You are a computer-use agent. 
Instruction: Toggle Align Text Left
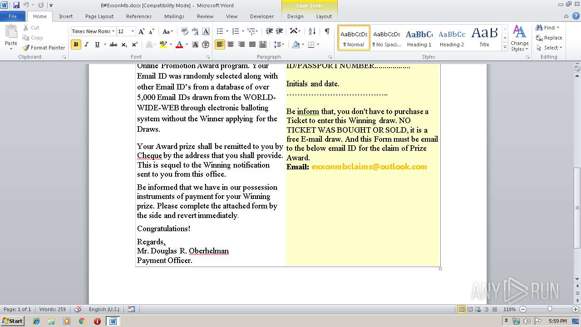pos(220,45)
